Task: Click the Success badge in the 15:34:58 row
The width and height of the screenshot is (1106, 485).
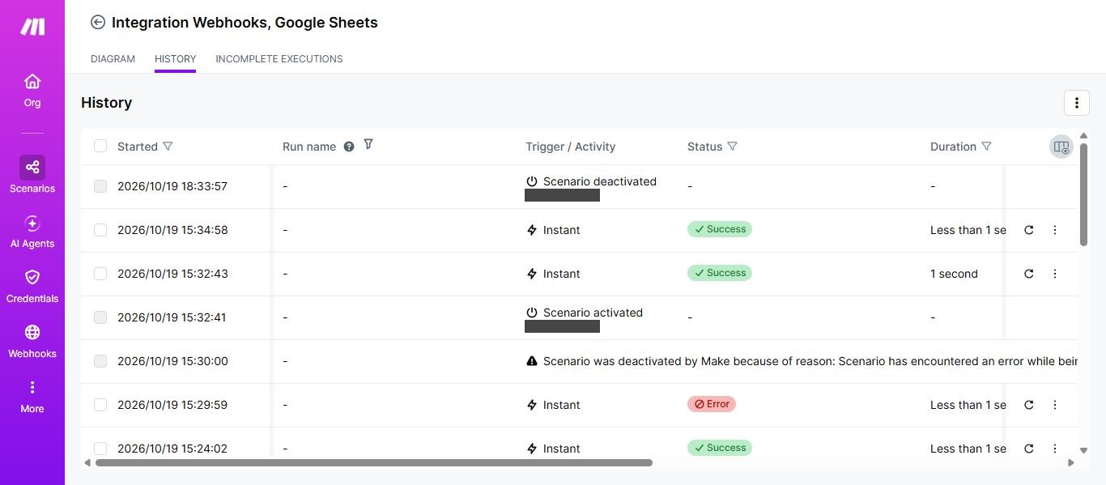Action: [720, 229]
